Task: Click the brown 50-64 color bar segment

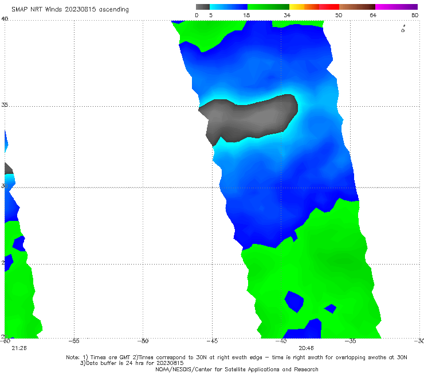Action: [x=357, y=7]
